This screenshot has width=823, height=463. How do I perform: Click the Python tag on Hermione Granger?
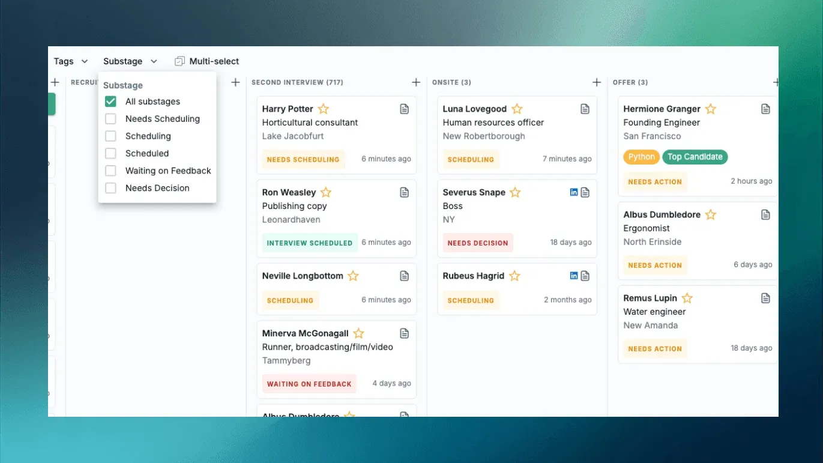click(642, 157)
